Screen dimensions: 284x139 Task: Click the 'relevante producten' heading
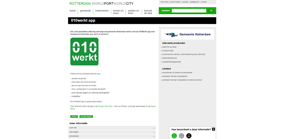pyautogui.click(x=174, y=43)
